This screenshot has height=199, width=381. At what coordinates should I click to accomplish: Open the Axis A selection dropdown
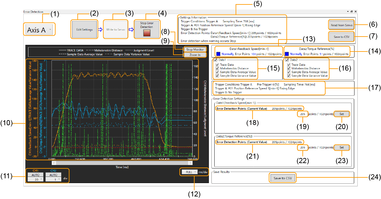[39, 30]
